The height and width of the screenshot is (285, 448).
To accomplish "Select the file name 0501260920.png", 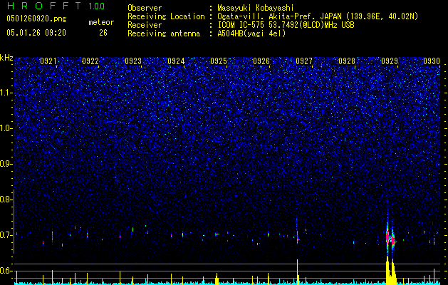I will click(36, 19).
